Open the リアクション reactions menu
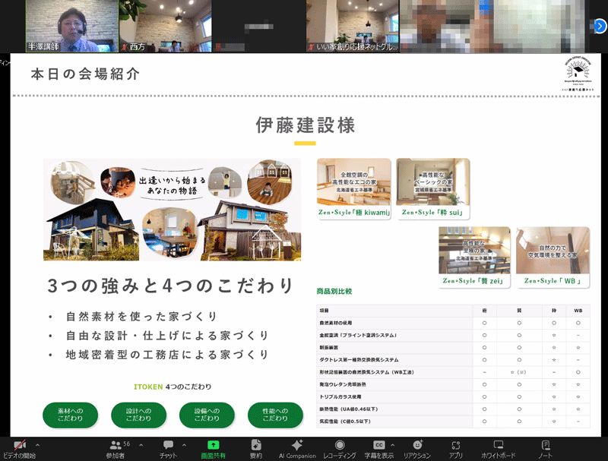 [x=417, y=448]
